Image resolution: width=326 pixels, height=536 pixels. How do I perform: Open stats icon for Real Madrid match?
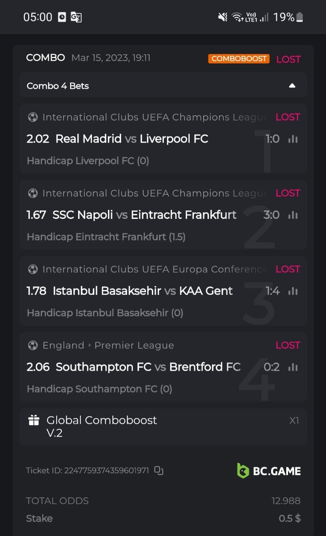[x=293, y=139]
